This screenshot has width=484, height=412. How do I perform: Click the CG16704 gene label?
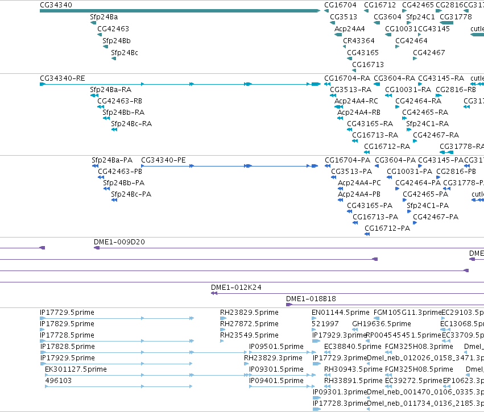point(340,5)
